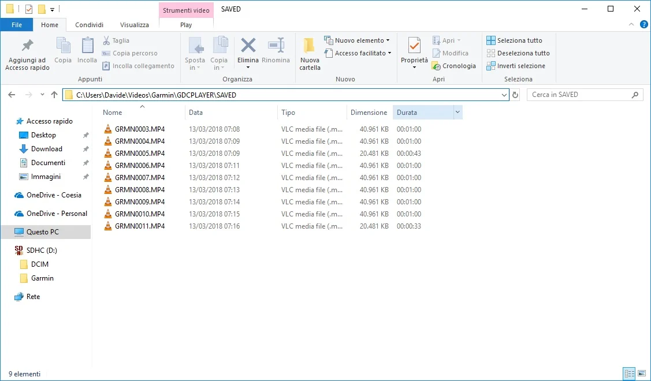
Task: Refresh the folder with the aggiorna icon
Action: coord(515,94)
